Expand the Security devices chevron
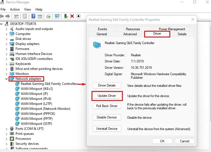Image resolution: width=211 pixels, height=152 pixels. [x=6, y=144]
